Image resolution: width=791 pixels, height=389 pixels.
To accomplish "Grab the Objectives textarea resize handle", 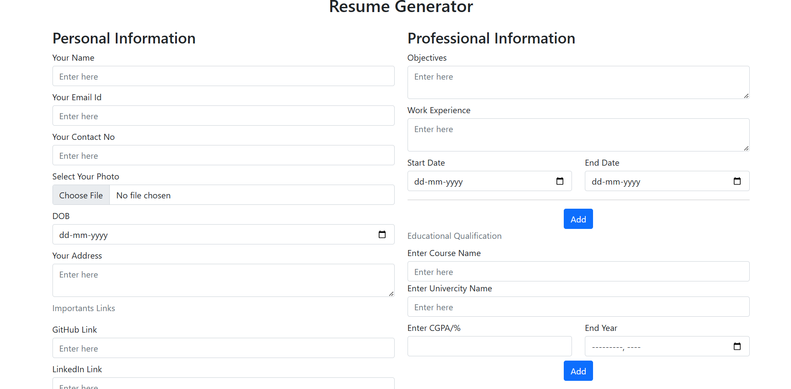I will pyautogui.click(x=746, y=96).
